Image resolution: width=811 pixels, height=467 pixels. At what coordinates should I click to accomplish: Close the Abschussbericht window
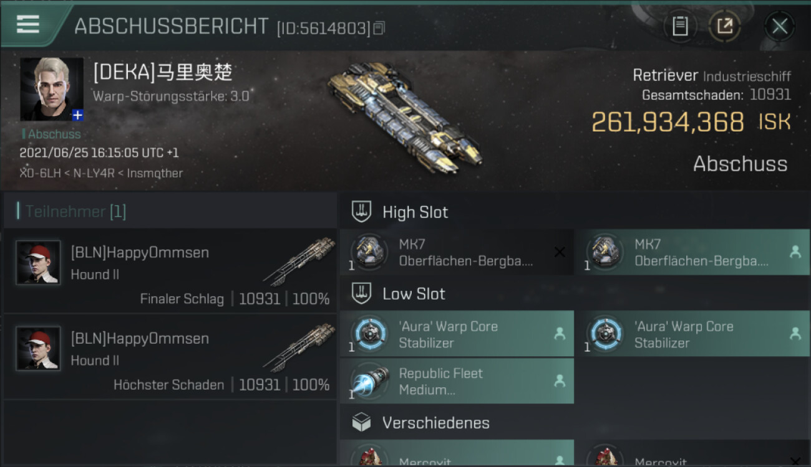pyautogui.click(x=779, y=26)
